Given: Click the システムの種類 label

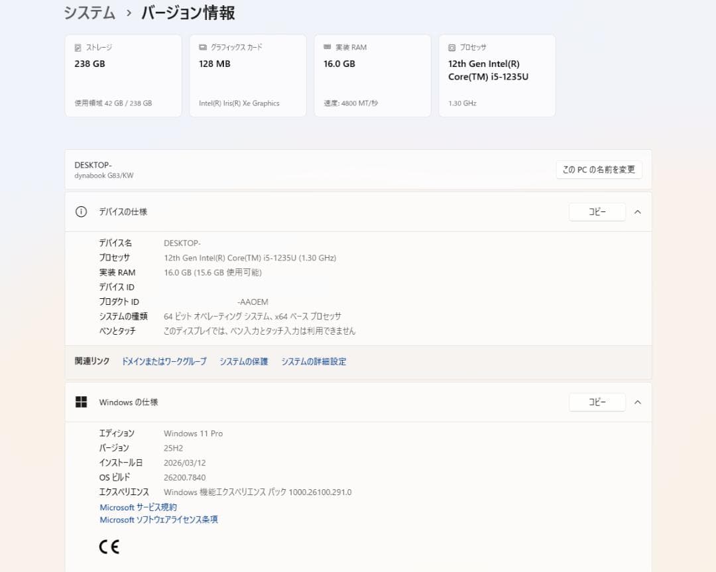Looking at the screenshot, I should coord(123,316).
